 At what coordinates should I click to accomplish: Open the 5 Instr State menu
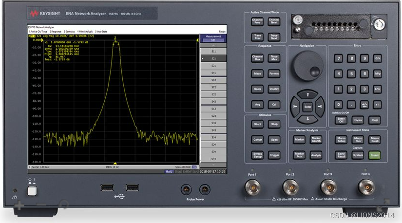click(101, 32)
